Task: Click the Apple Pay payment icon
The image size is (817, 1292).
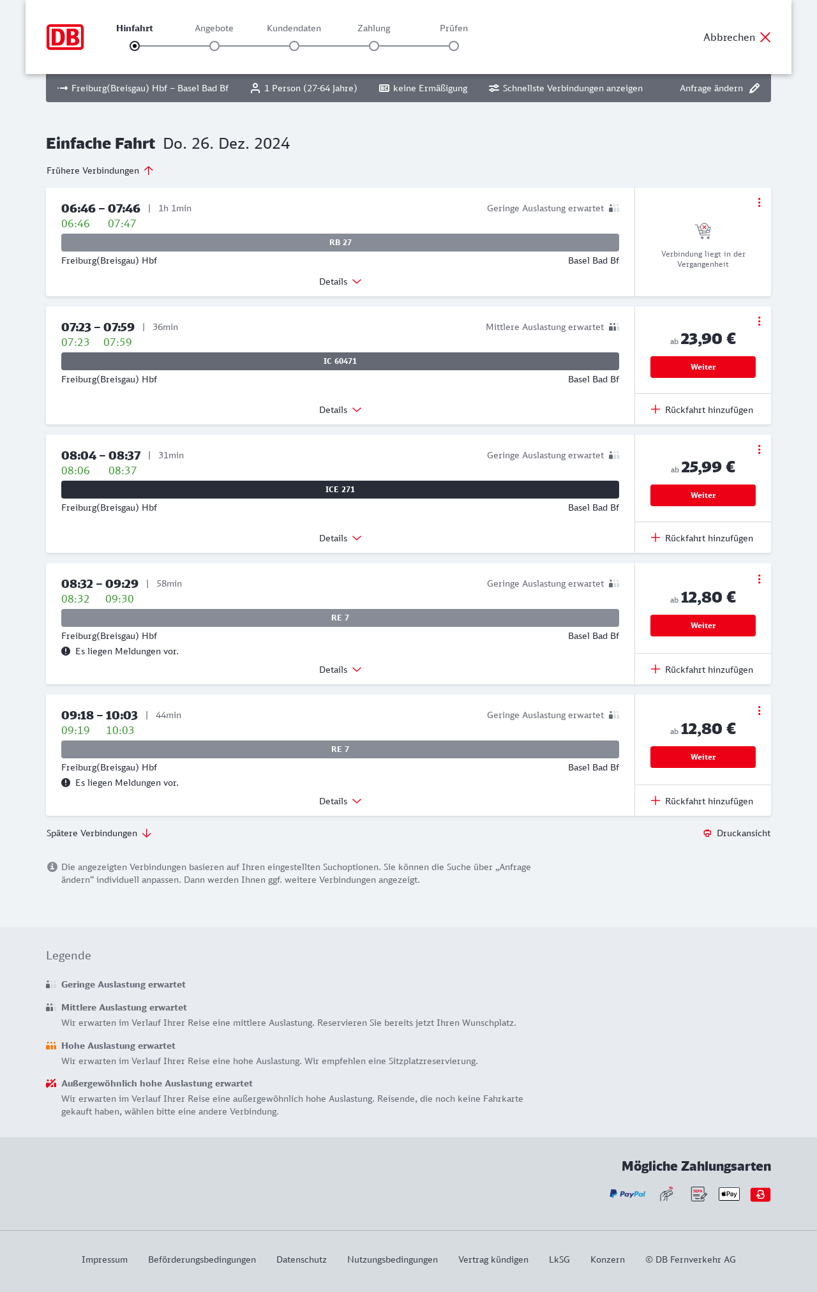Action: tap(729, 1194)
